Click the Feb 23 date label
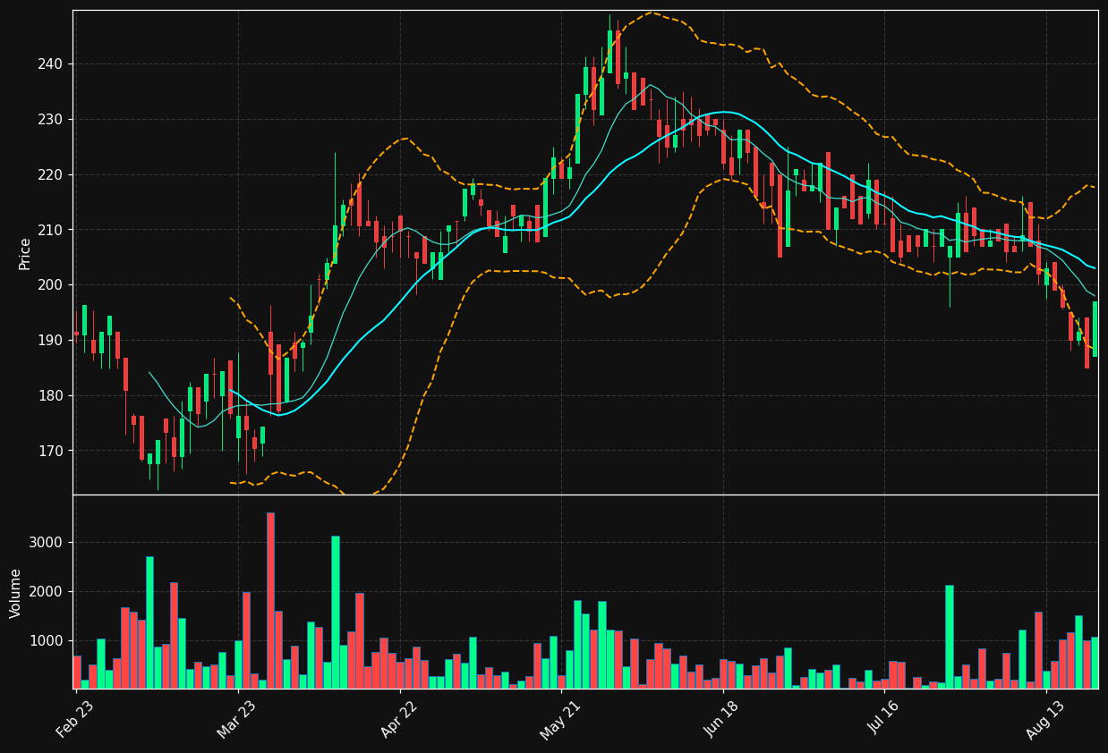The width and height of the screenshot is (1108, 753). click(75, 720)
